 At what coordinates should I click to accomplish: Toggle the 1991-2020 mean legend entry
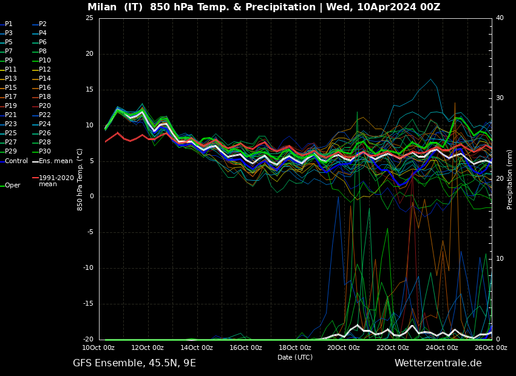point(56,181)
